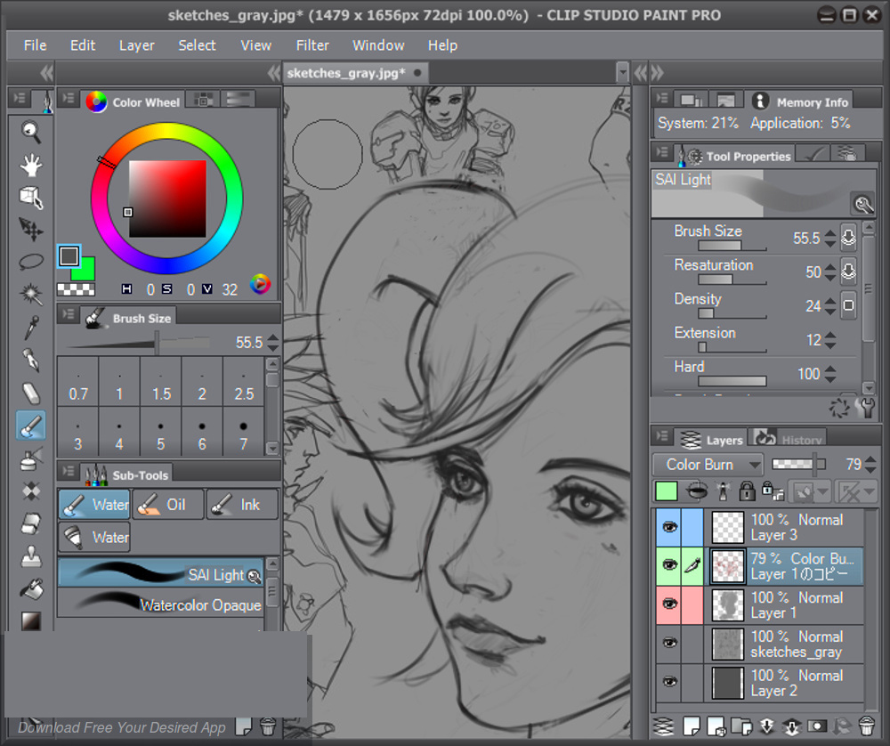Select the Ink sub-tool group
The width and height of the screenshot is (890, 746).
pyautogui.click(x=242, y=505)
